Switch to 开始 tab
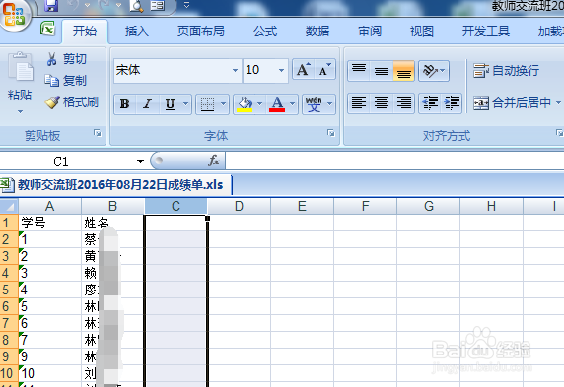The height and width of the screenshot is (387, 564). click(x=85, y=32)
